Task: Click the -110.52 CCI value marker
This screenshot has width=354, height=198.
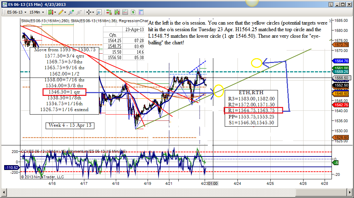Action: pyautogui.click(x=12, y=168)
